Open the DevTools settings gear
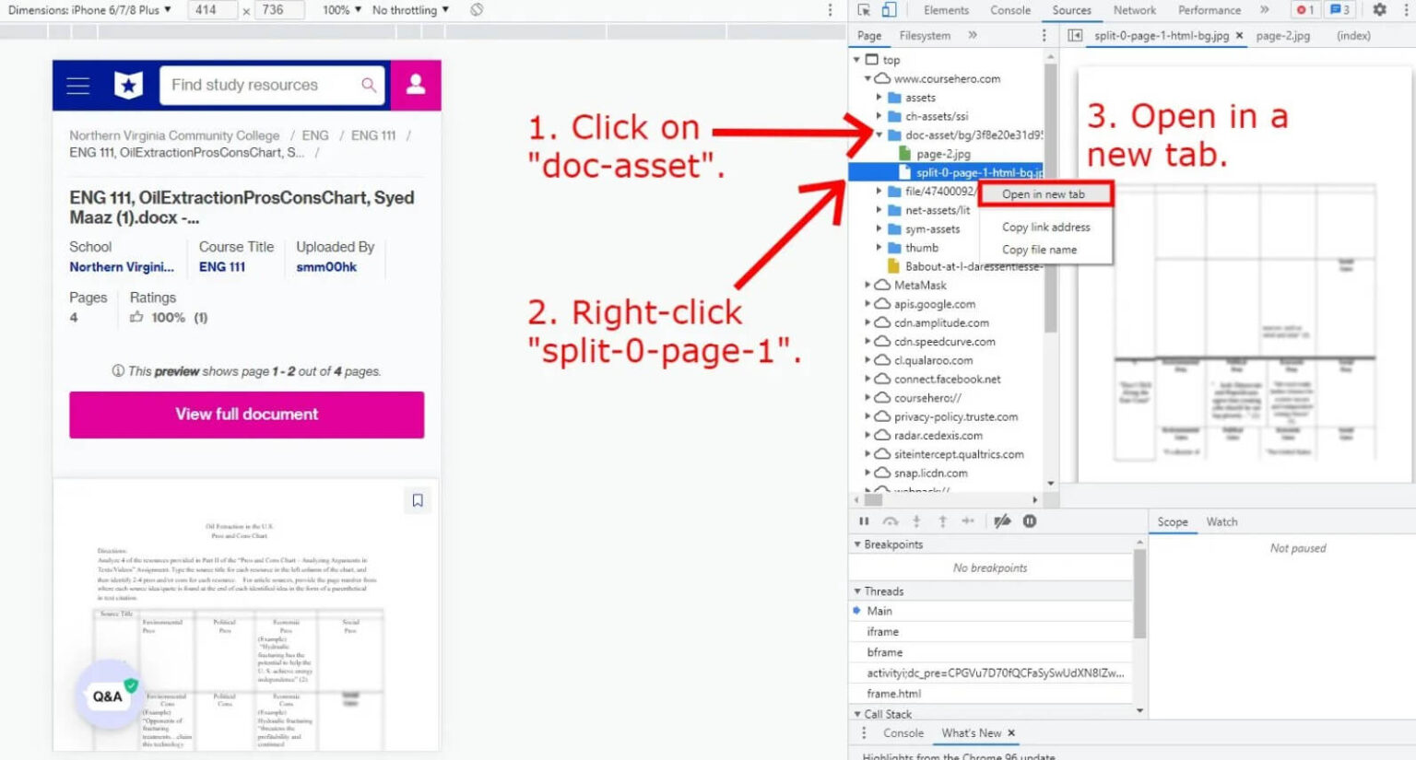The height and width of the screenshot is (760, 1416). point(1379,10)
